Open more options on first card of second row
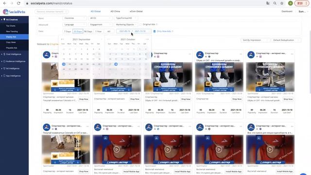 (87, 126)
